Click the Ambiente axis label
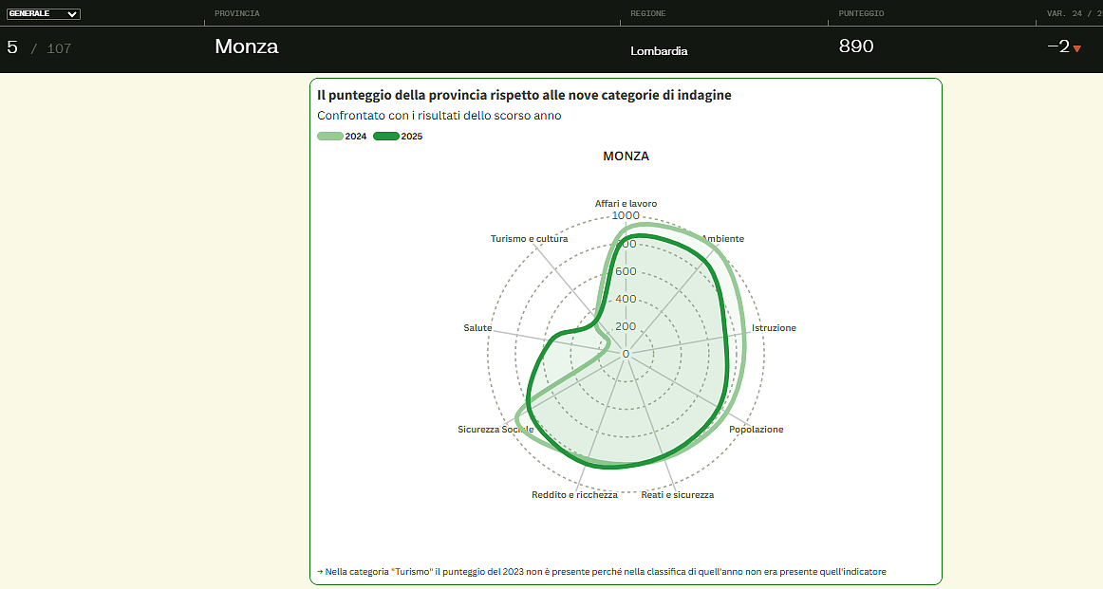 pos(722,239)
